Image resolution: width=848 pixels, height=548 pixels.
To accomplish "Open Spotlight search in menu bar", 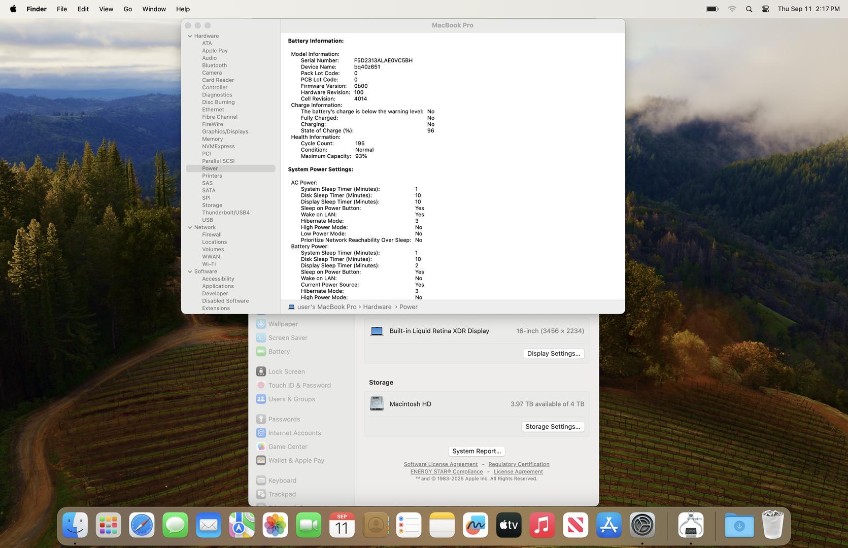I will [x=749, y=9].
